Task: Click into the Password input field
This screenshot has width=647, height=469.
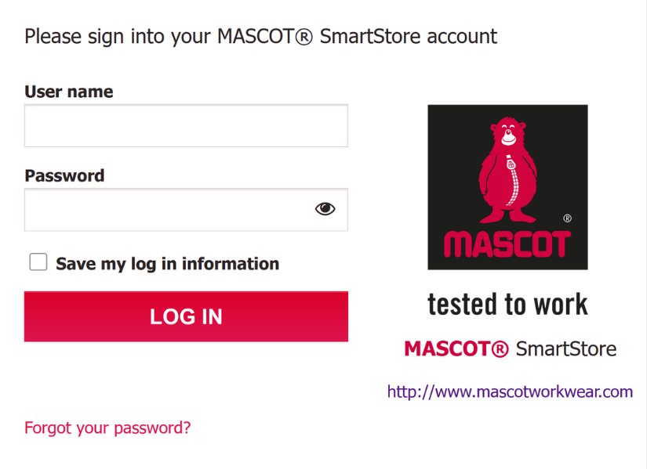Action: pos(165,209)
